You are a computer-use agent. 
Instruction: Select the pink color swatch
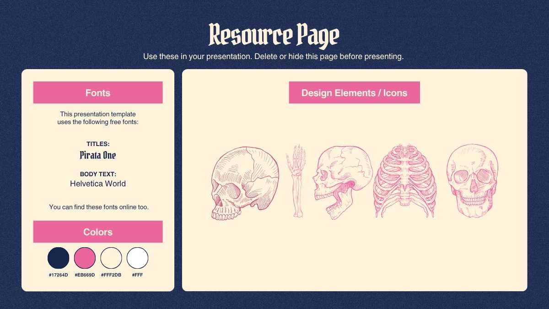pyautogui.click(x=85, y=258)
